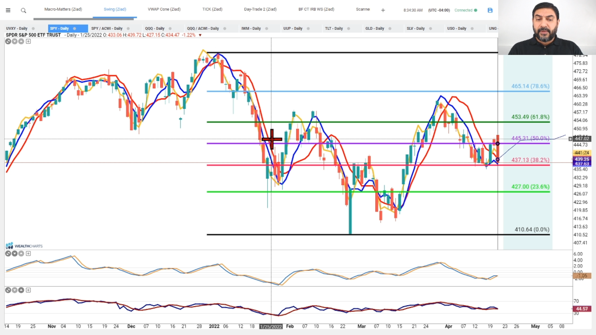Click the 465.14 (78.6%) Fibonacci label
Screen dimensions: 596x335
point(530,86)
